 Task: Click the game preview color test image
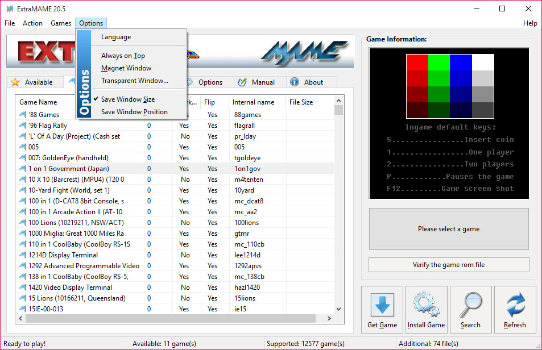pos(450,86)
